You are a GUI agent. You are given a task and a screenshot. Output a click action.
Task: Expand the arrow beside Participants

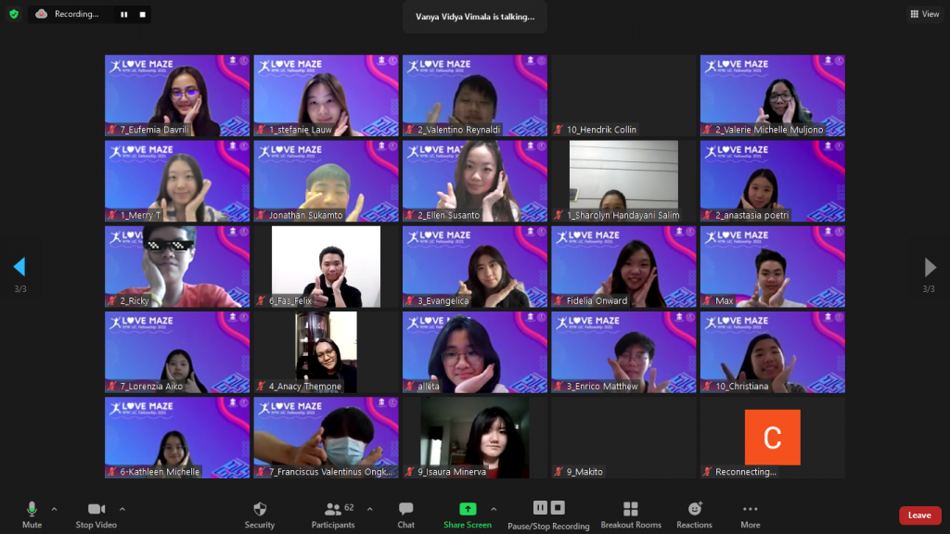pyautogui.click(x=369, y=509)
